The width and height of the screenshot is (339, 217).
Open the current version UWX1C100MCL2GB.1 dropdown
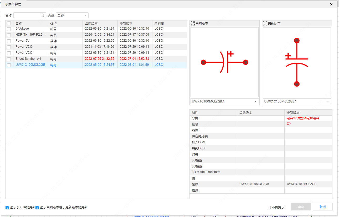(224, 101)
